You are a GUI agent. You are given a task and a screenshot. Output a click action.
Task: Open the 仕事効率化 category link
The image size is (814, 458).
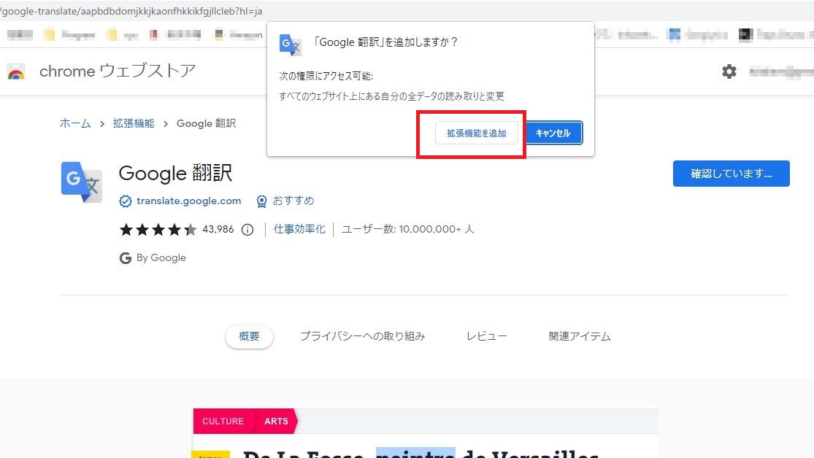pyautogui.click(x=299, y=229)
